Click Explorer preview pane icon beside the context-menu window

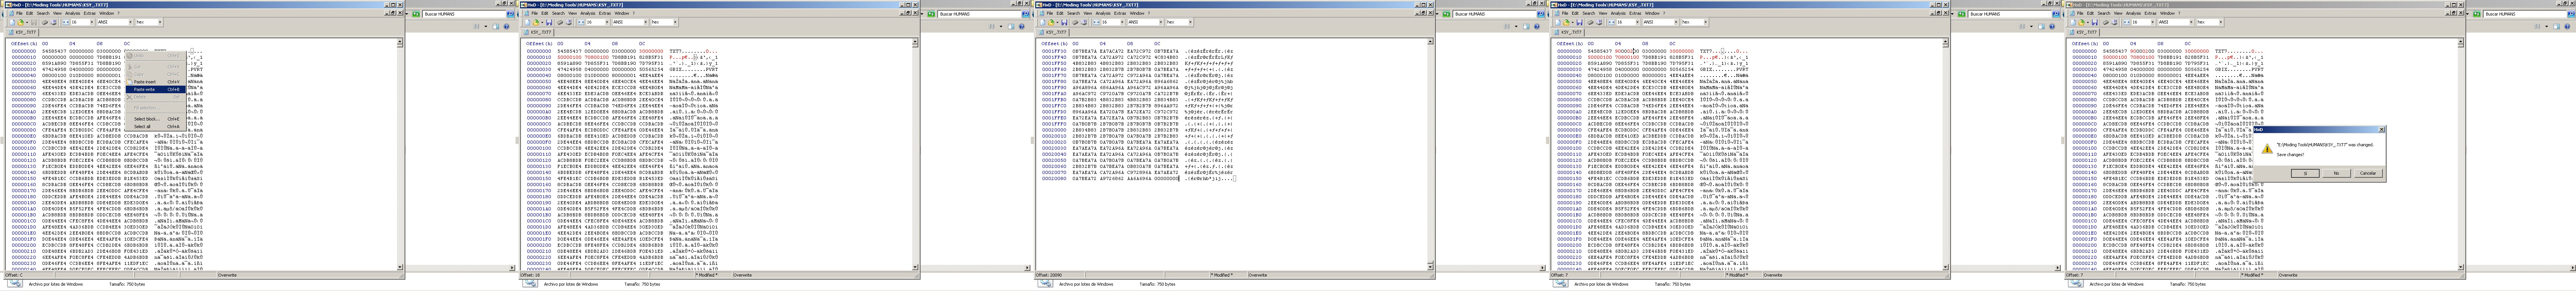click(x=496, y=26)
